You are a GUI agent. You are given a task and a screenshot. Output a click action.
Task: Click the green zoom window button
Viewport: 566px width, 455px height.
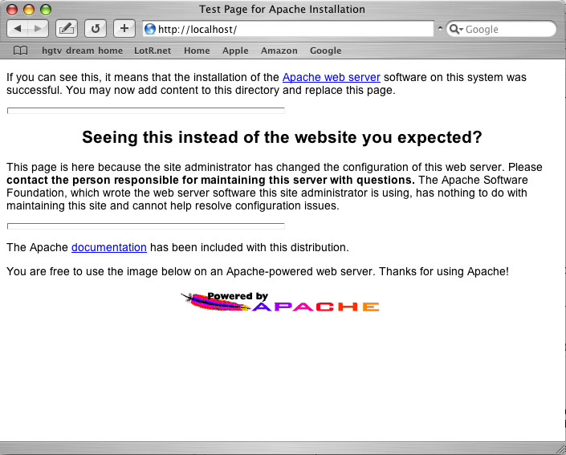coord(46,10)
